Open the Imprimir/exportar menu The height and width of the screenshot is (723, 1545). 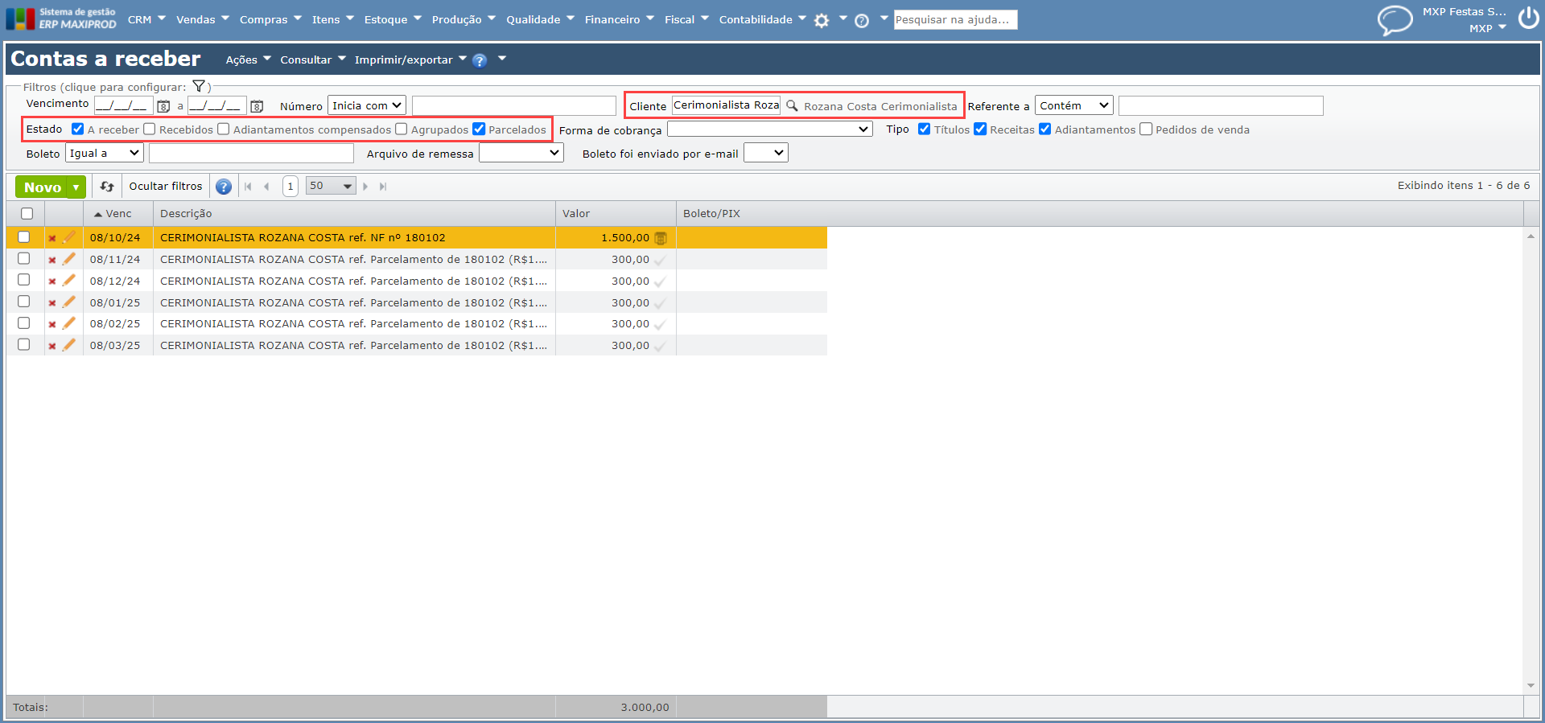(410, 60)
